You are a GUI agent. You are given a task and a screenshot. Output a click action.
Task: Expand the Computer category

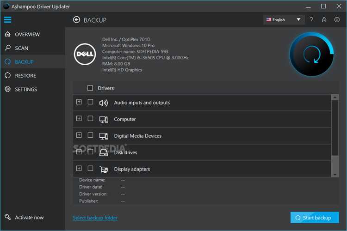pyautogui.click(x=79, y=118)
